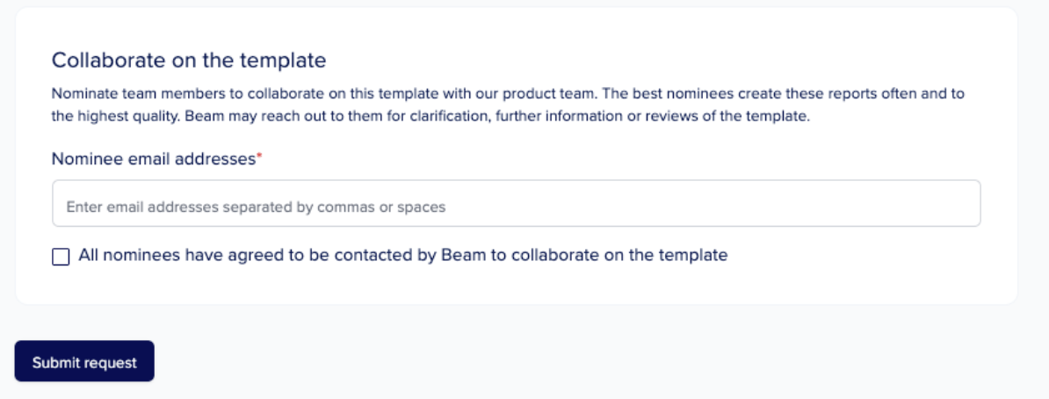Image resolution: width=1049 pixels, height=399 pixels.
Task: Click the 'Enter email addresses' placeholder text
Action: pyautogui.click(x=255, y=207)
